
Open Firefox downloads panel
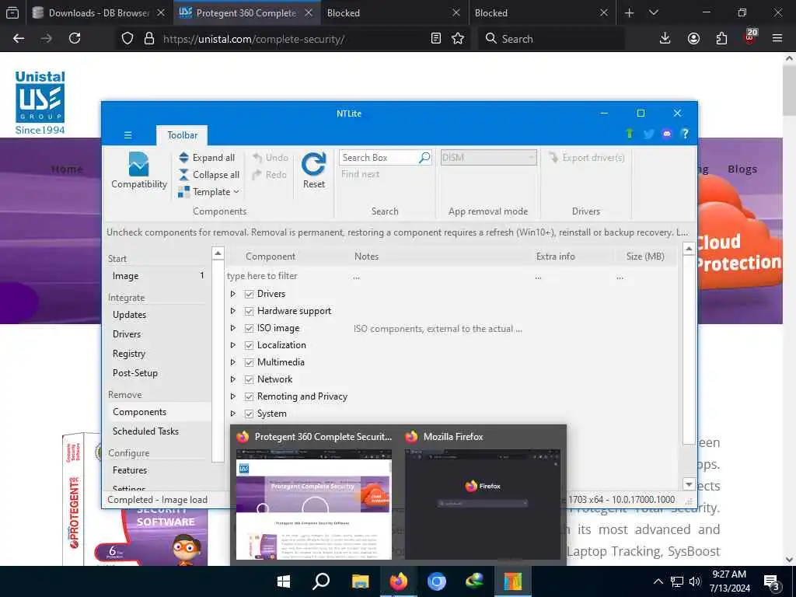click(x=665, y=39)
